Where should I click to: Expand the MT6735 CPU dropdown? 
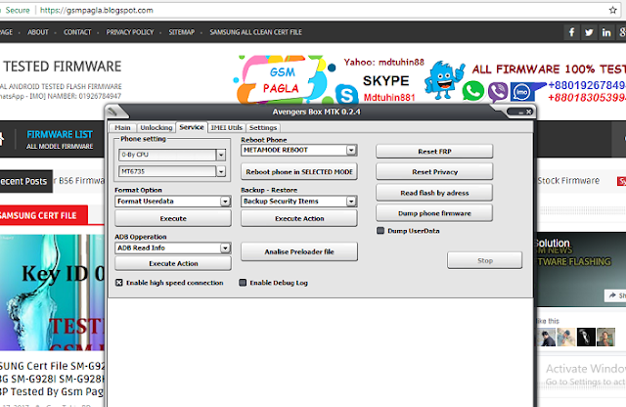click(221, 172)
